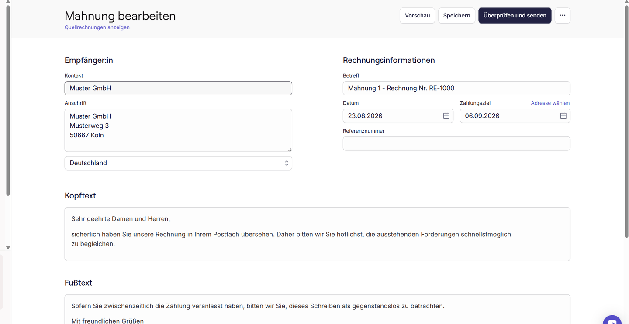Click into the Anschrift address textarea
Image resolution: width=629 pixels, height=324 pixels.
click(178, 130)
